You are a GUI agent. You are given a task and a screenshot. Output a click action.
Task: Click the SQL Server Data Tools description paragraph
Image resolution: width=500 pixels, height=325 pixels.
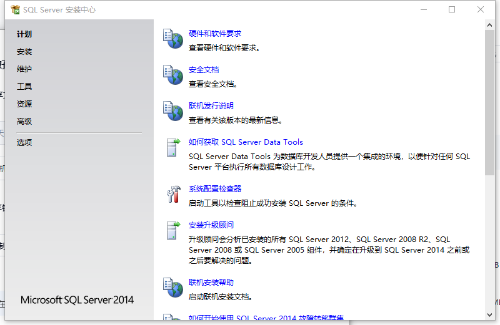(x=329, y=162)
